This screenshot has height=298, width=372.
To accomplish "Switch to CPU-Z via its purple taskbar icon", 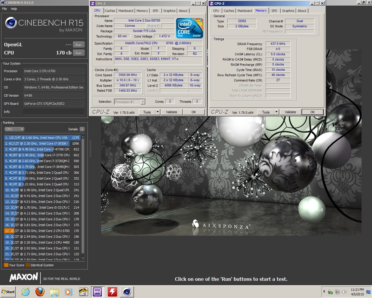I will [97, 292].
